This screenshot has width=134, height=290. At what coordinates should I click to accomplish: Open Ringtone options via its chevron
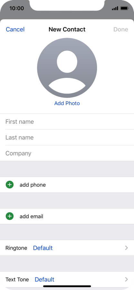pos(126,248)
